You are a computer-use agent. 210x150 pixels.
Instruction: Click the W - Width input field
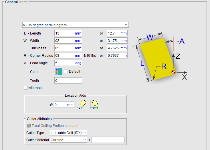[68, 40]
